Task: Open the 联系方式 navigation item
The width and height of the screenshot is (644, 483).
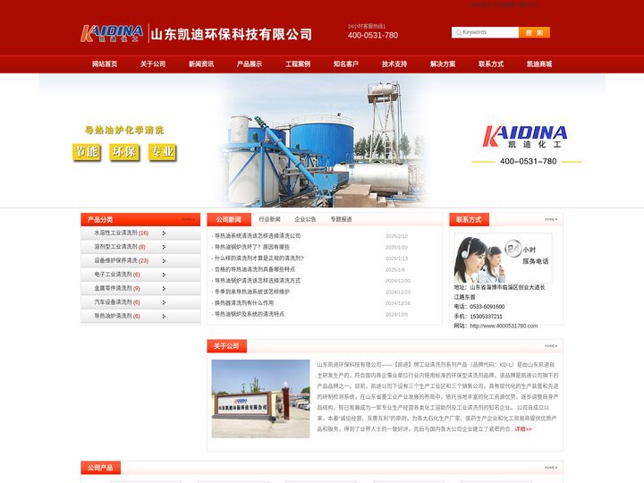Action: coord(491,64)
